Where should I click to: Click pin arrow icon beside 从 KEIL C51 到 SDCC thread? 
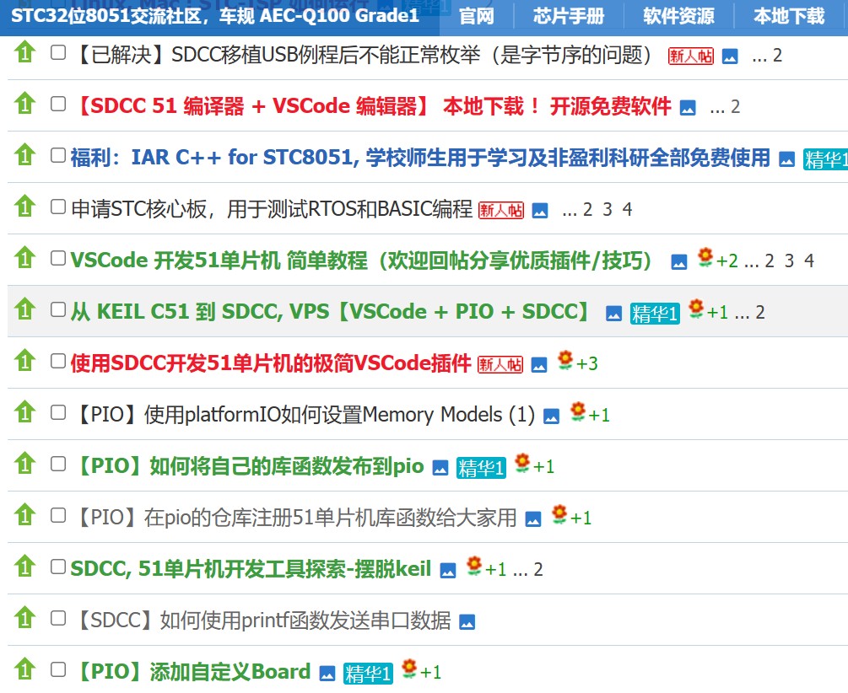[24, 309]
